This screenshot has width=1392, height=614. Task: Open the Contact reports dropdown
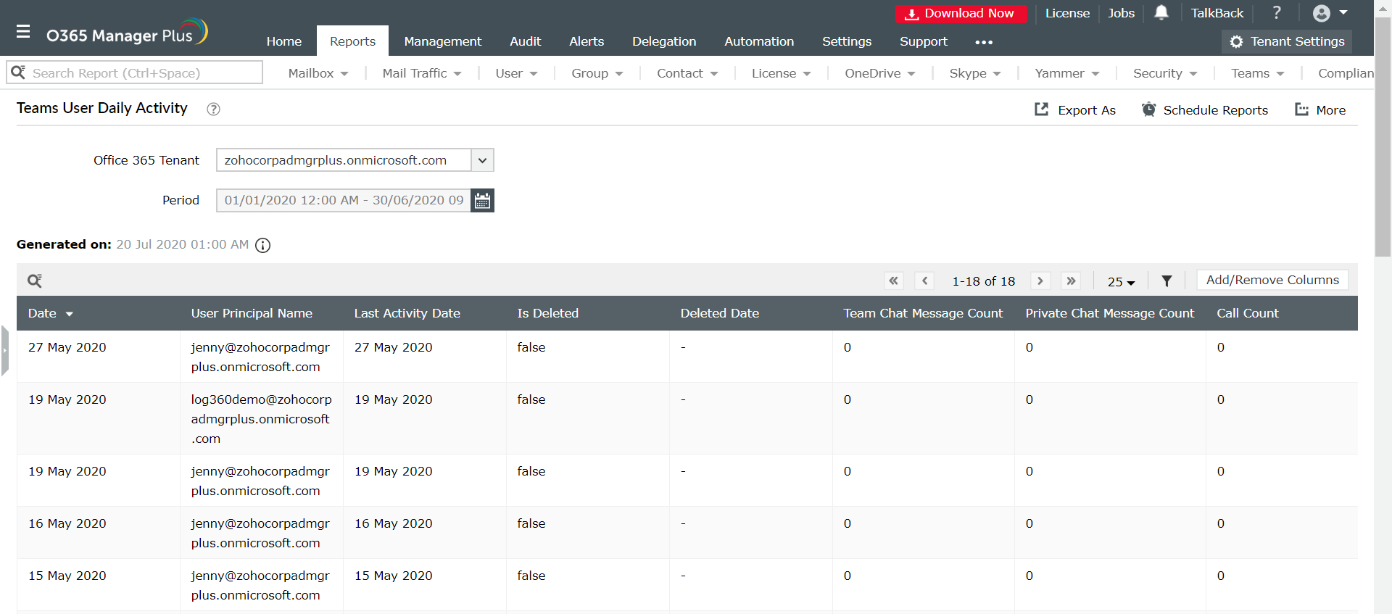point(687,73)
